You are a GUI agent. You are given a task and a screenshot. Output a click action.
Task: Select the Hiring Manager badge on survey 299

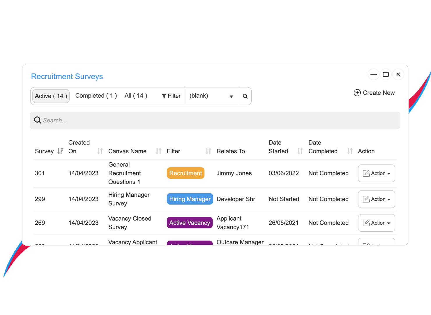coord(190,199)
